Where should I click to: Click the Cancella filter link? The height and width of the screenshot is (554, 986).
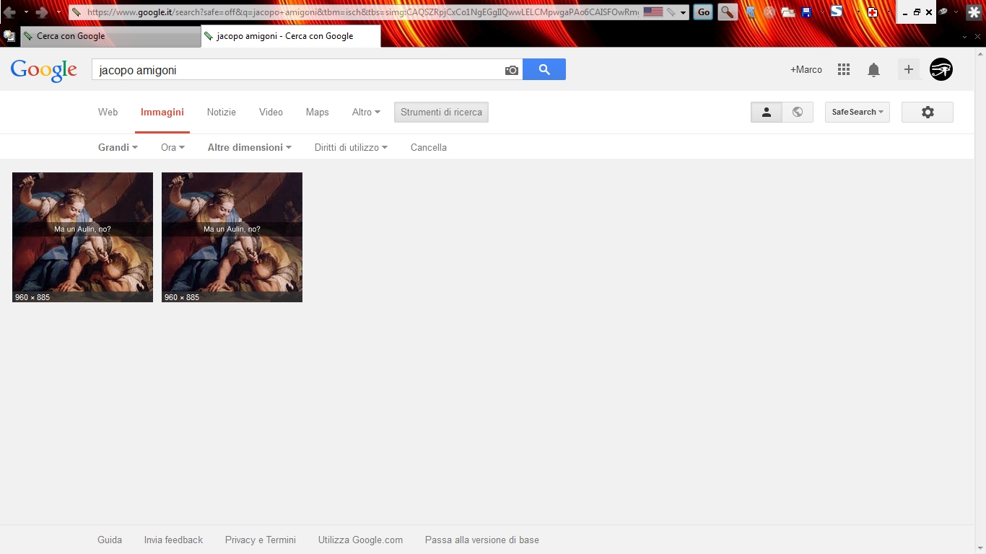(429, 147)
